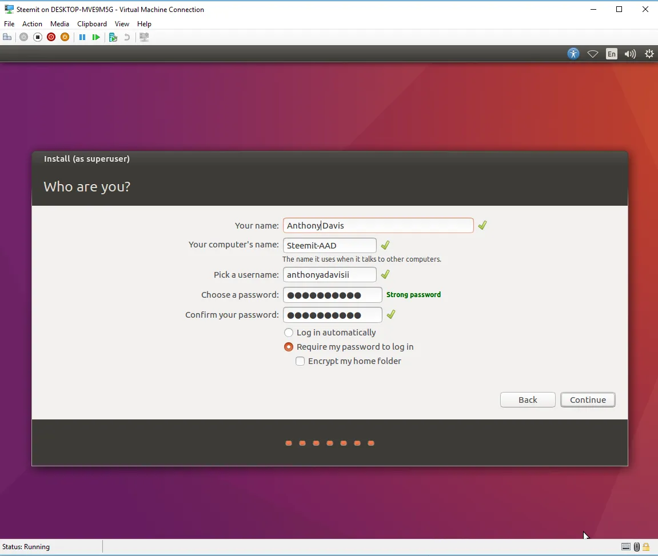Click the computer name hint text
The width and height of the screenshot is (658, 556).
pos(362,259)
